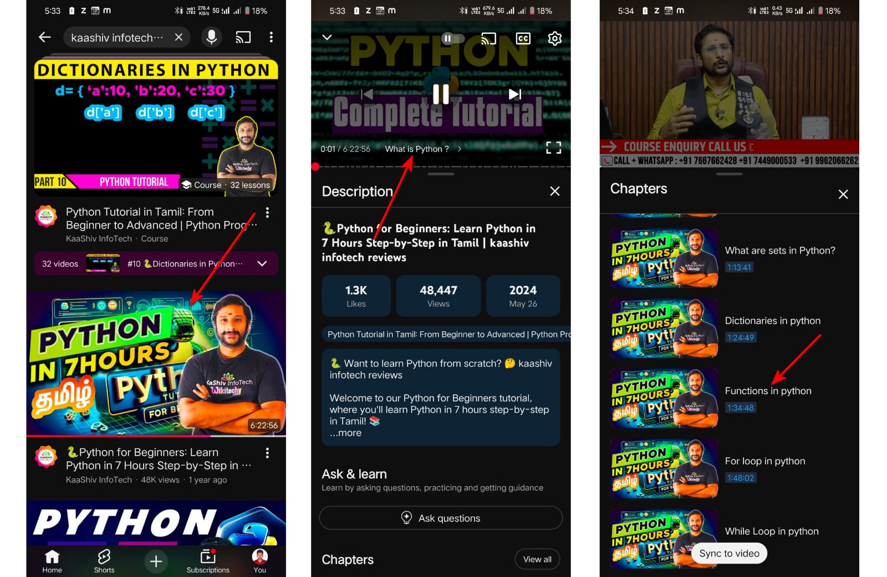Tap the plus create button
887x577 pixels.
(x=156, y=561)
